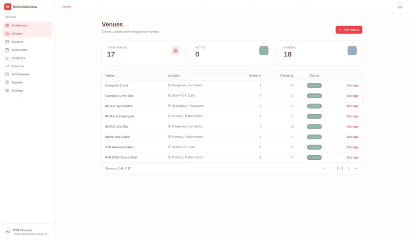Image resolution: width=409 pixels, height=240 pixels.
Task: Click the MXBookMyShow logo icon
Action: pos(8,7)
